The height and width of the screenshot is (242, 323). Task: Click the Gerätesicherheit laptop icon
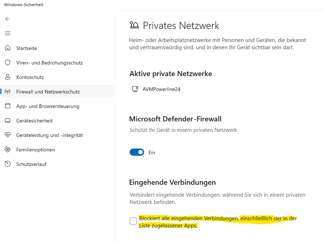pos(8,121)
